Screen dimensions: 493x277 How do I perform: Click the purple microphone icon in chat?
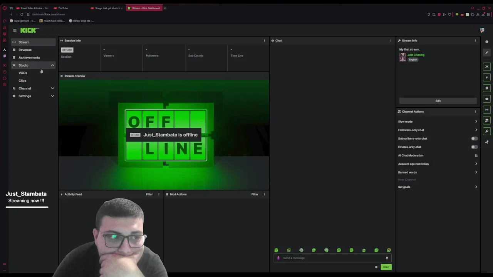pos(278,258)
